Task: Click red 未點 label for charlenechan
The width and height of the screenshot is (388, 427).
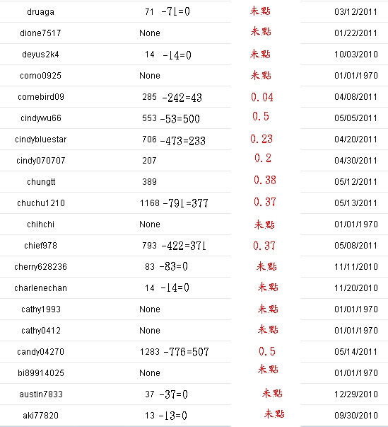Action: pyautogui.click(x=268, y=287)
